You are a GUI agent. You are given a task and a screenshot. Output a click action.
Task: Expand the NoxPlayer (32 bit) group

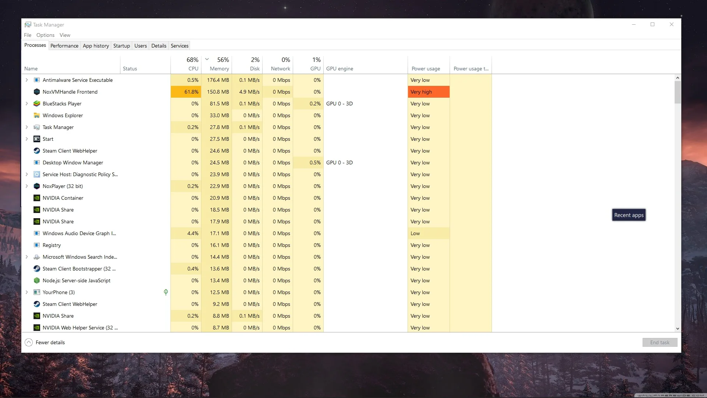coord(27,186)
